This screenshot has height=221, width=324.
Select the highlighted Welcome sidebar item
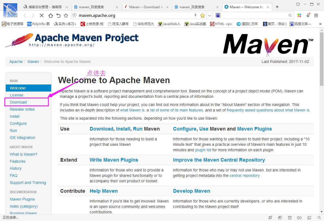pyautogui.click(x=29, y=88)
